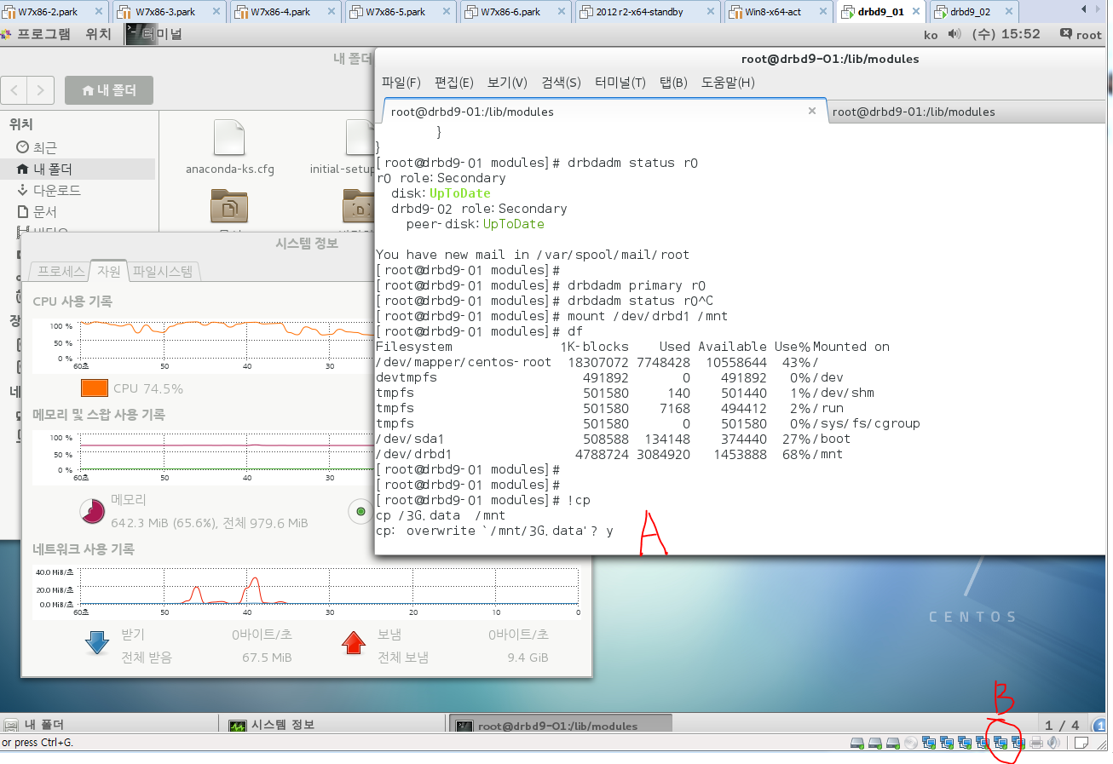Image resolution: width=1113 pixels, height=764 pixels.
Task: Open the message log note icon
Action: point(1081,743)
